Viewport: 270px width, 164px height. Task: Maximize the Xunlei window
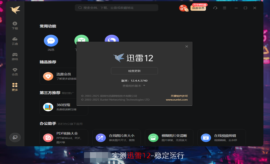click(245, 8)
